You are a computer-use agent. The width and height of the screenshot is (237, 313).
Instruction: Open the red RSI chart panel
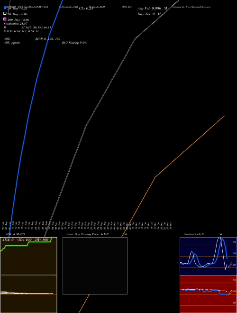click(x=208, y=294)
